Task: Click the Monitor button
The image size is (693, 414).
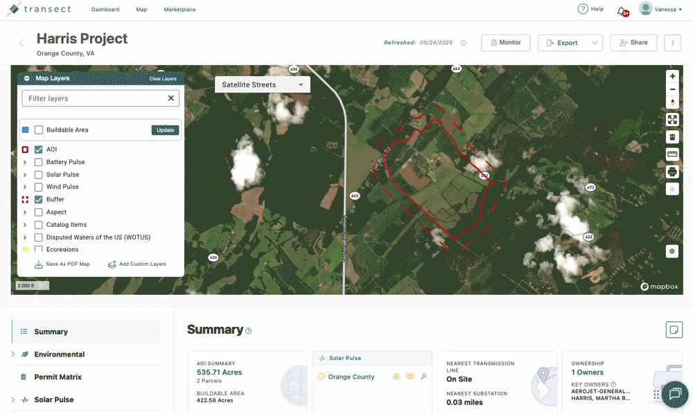Action: 505,43
